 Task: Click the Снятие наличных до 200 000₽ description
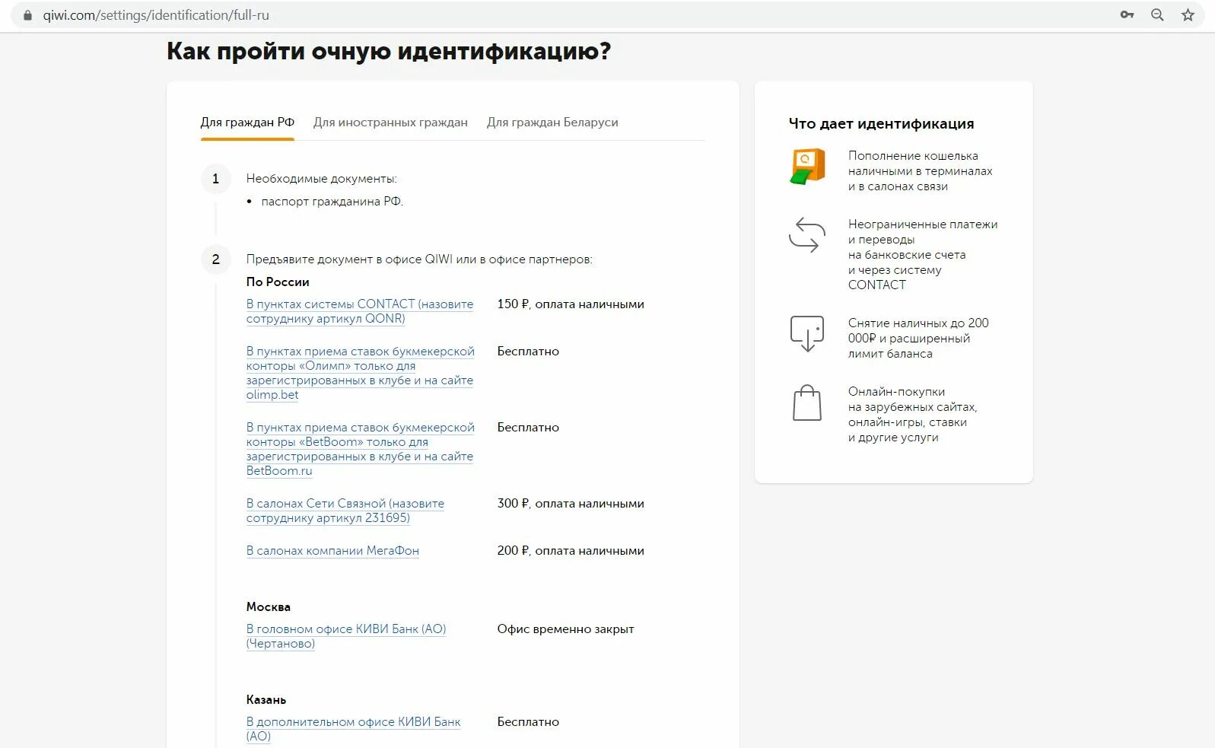[918, 339]
